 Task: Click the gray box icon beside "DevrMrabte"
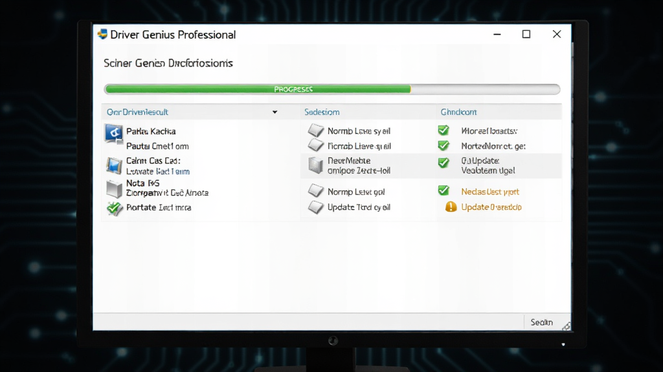click(x=315, y=165)
